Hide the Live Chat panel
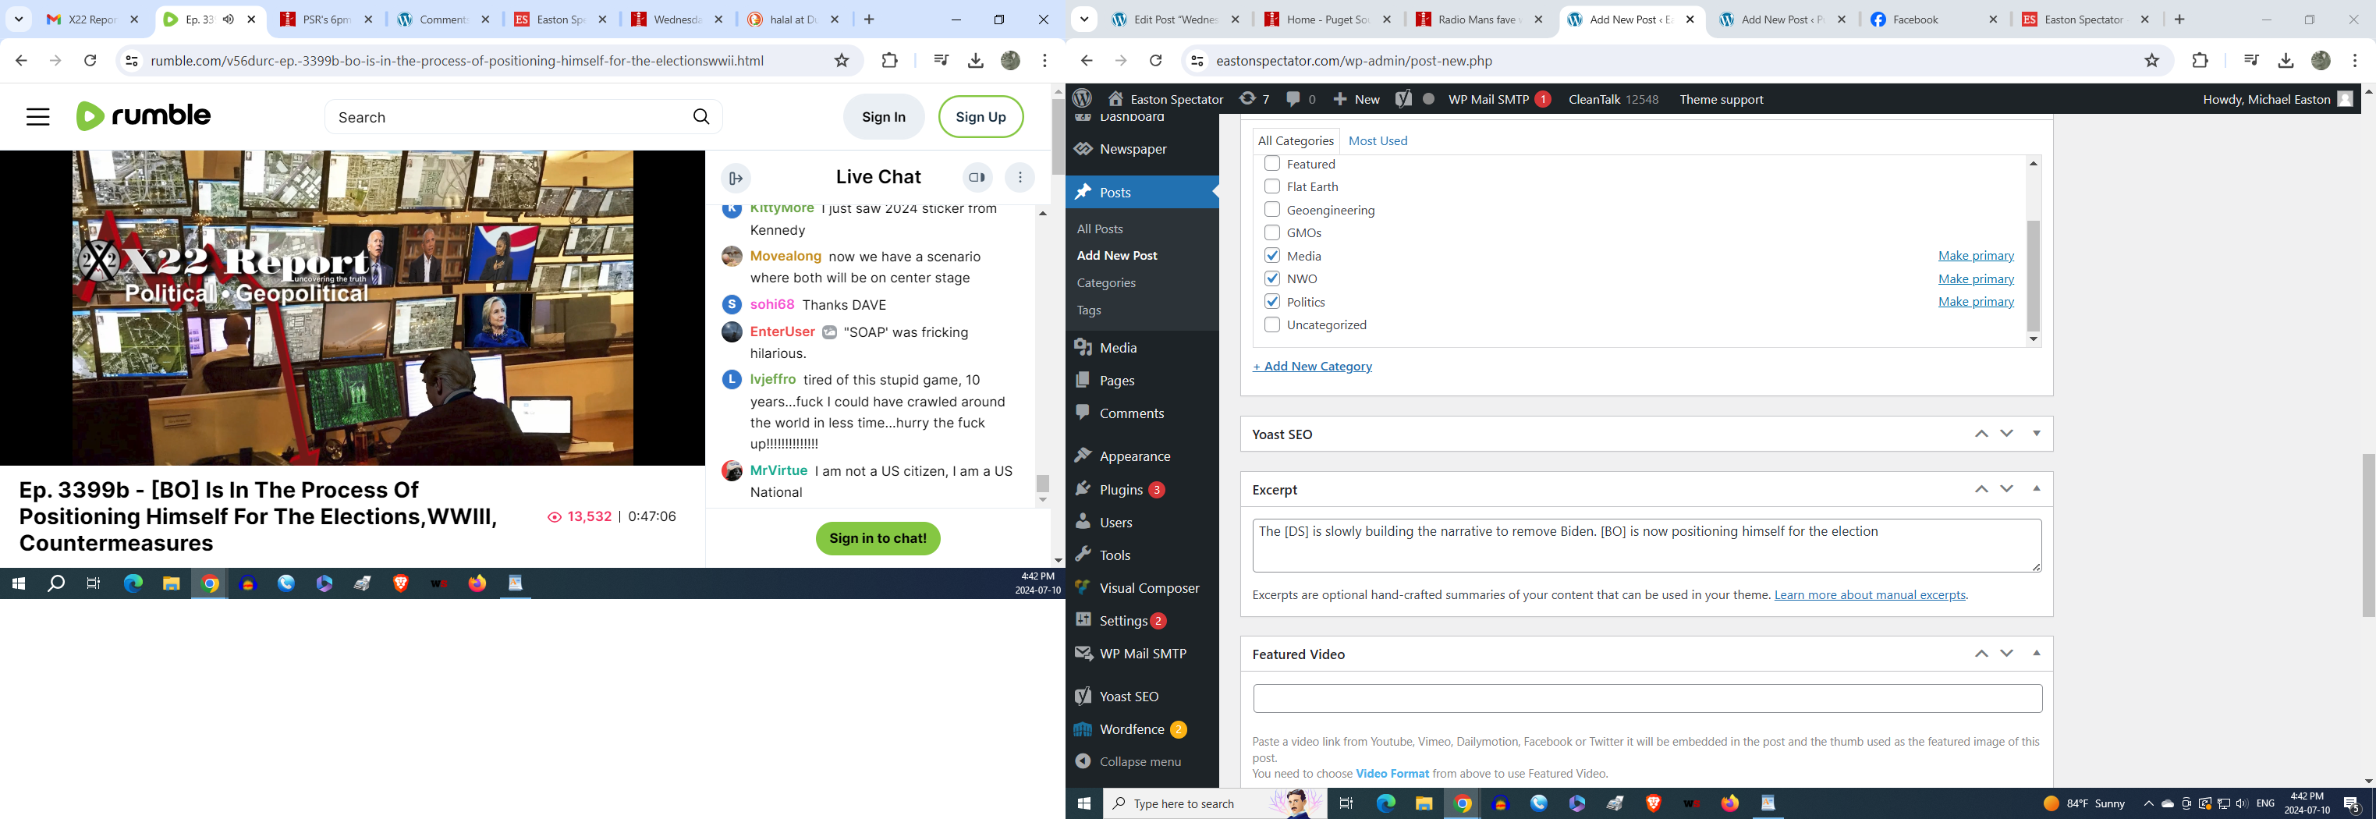 tap(735, 178)
